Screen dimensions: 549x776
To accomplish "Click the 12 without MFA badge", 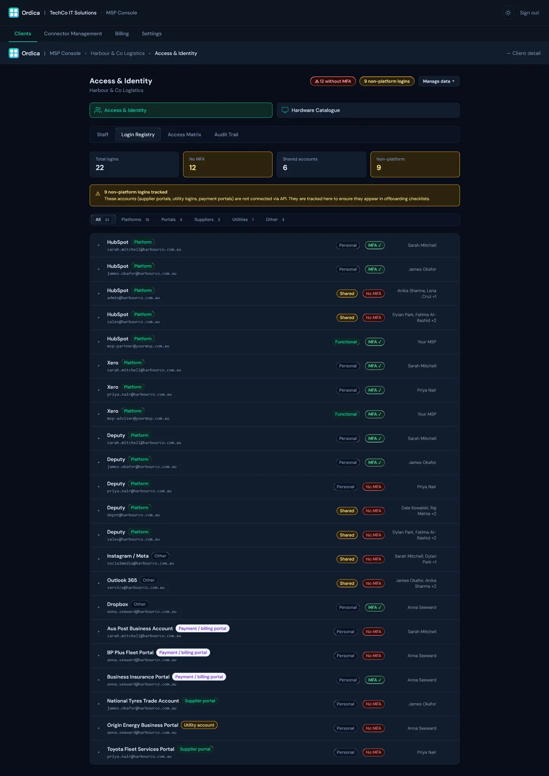I will 333,81.
